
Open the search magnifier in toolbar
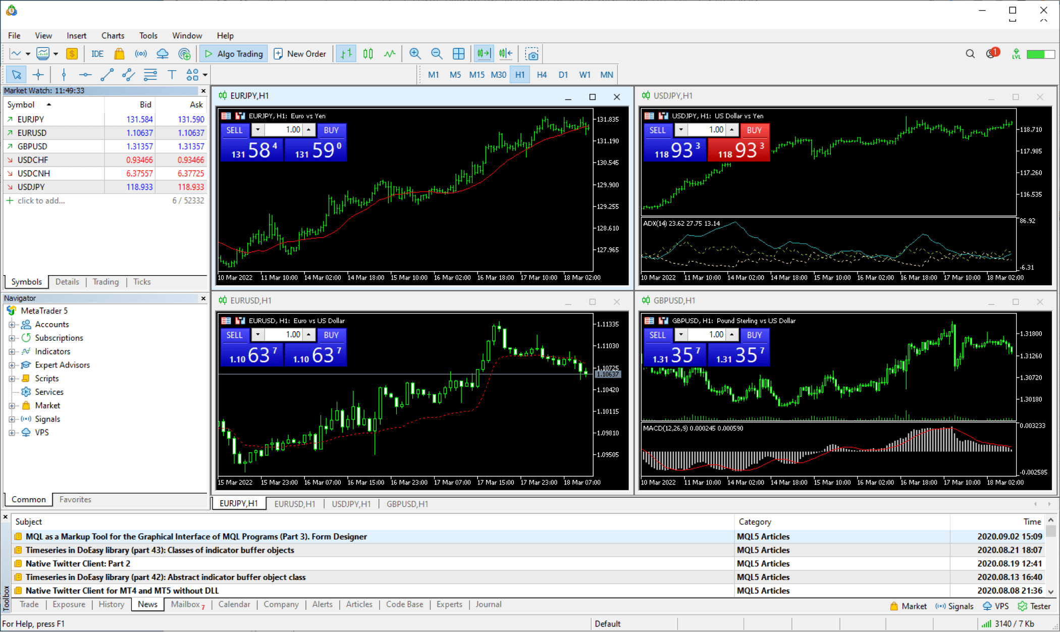point(970,54)
